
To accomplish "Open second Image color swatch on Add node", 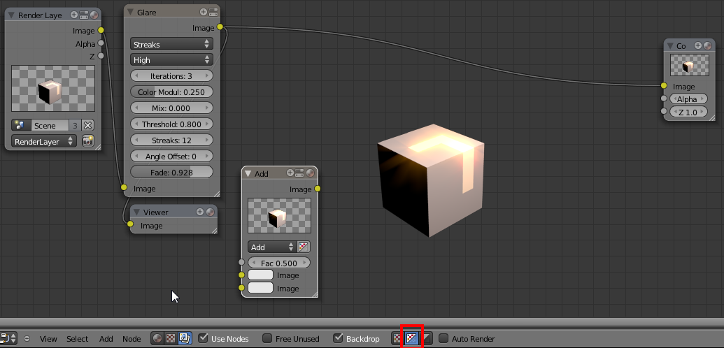I will click(260, 288).
